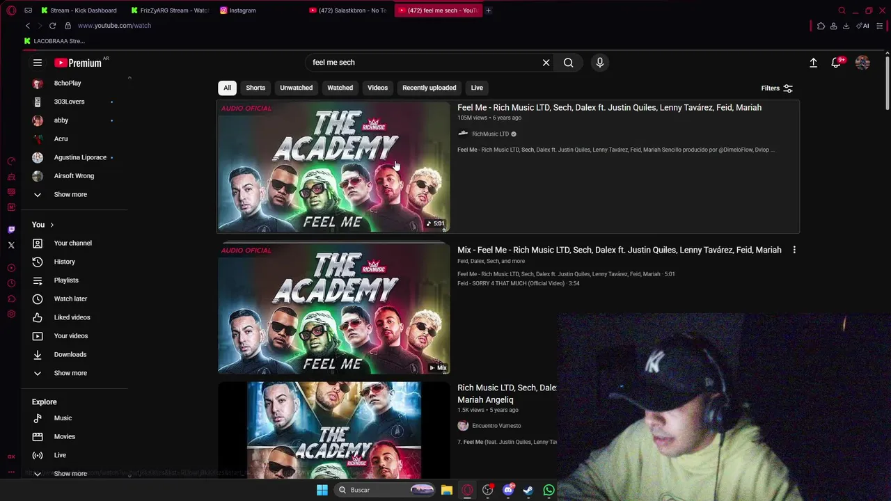Open Opera GX sidebar settings gear
This screenshot has width=891, height=501.
click(11, 315)
